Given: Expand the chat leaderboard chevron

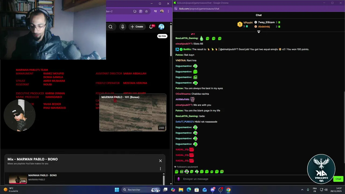Looking at the screenshot, I should (x=259, y=32).
